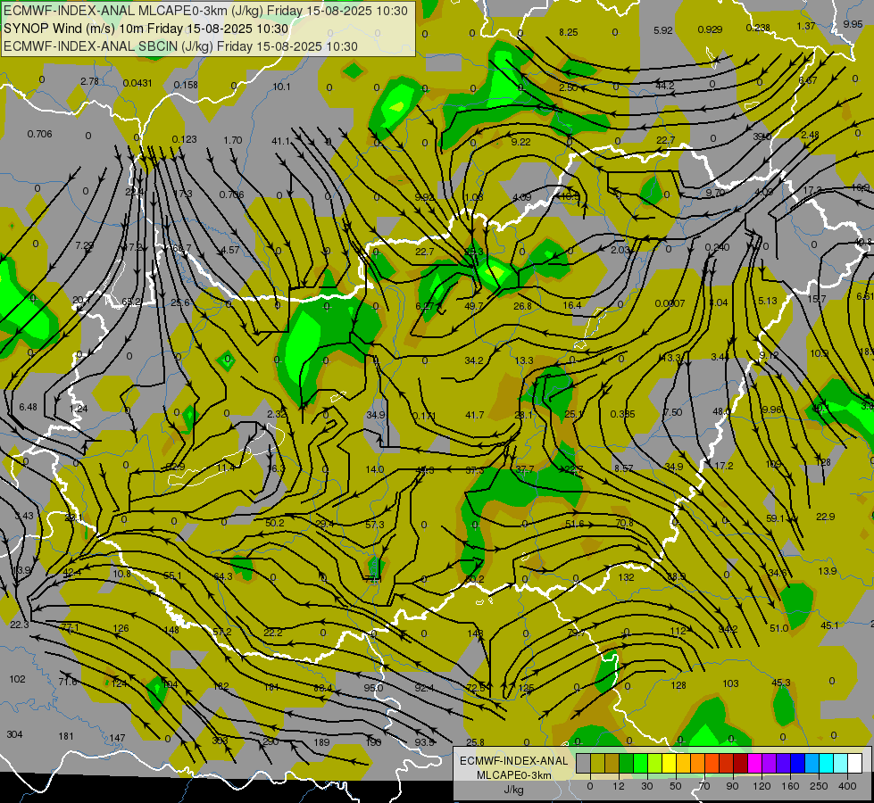Select the pure yellow legend swatch
The height and width of the screenshot is (803, 874).
pyautogui.click(x=669, y=764)
